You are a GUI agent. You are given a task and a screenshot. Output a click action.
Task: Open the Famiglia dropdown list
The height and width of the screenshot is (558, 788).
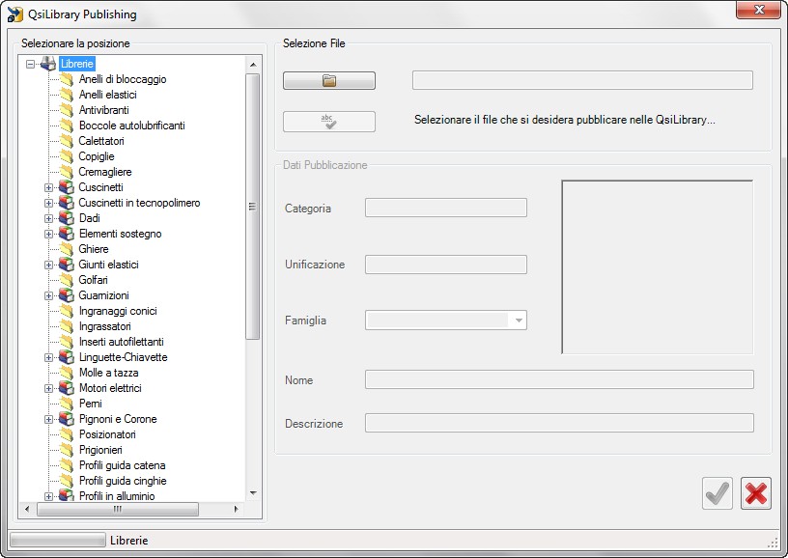519,321
